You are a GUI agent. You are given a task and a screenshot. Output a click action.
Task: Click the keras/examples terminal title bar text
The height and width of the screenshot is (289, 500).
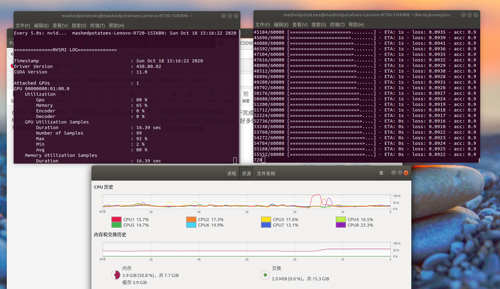click(x=367, y=15)
